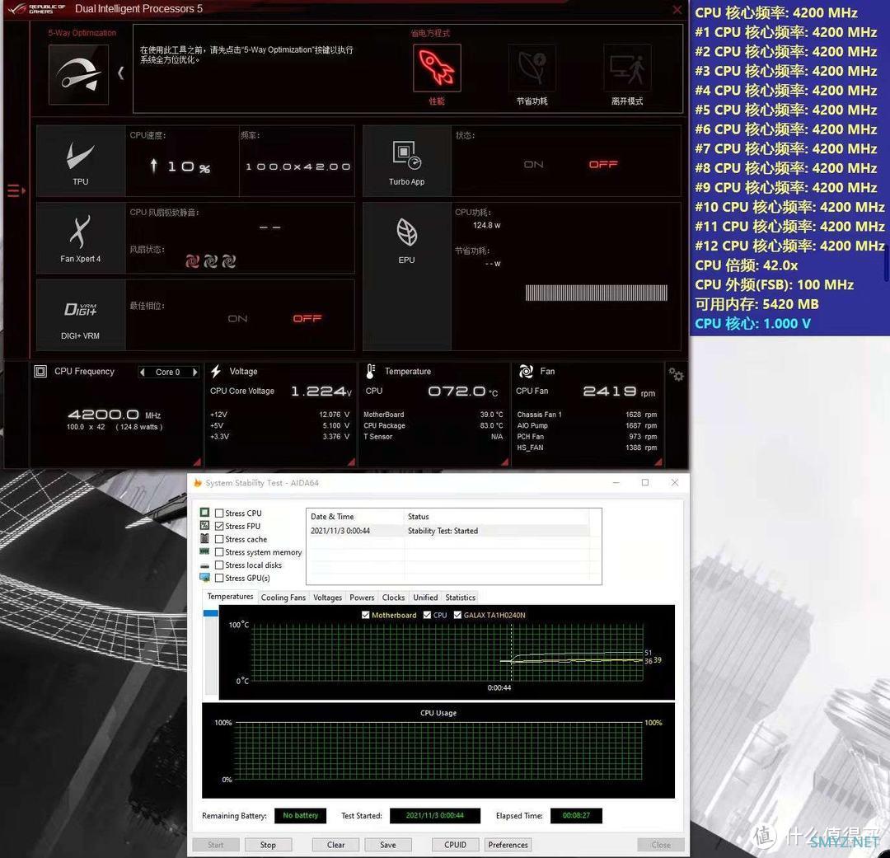
Task: Enable the Stress cache checkbox
Action: point(219,539)
